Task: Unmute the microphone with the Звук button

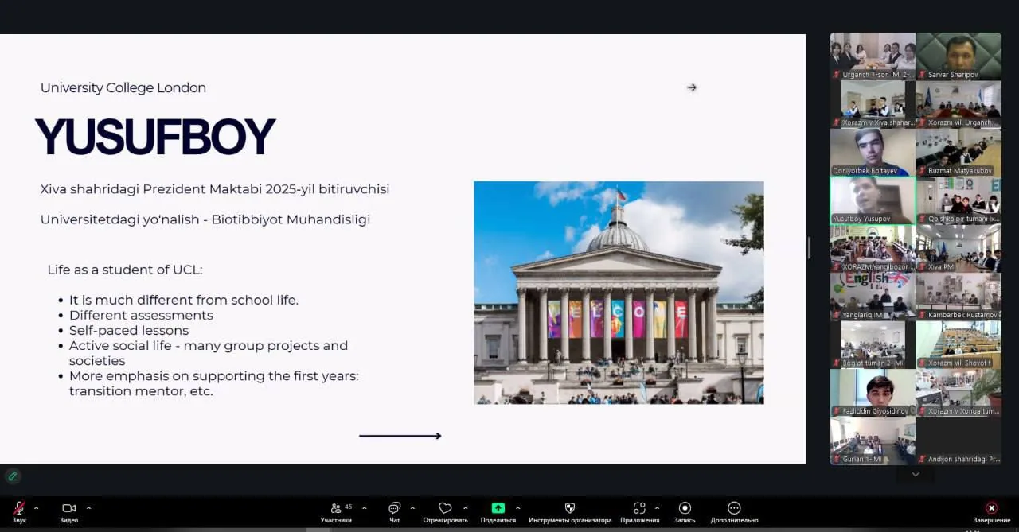Action: [x=19, y=511]
